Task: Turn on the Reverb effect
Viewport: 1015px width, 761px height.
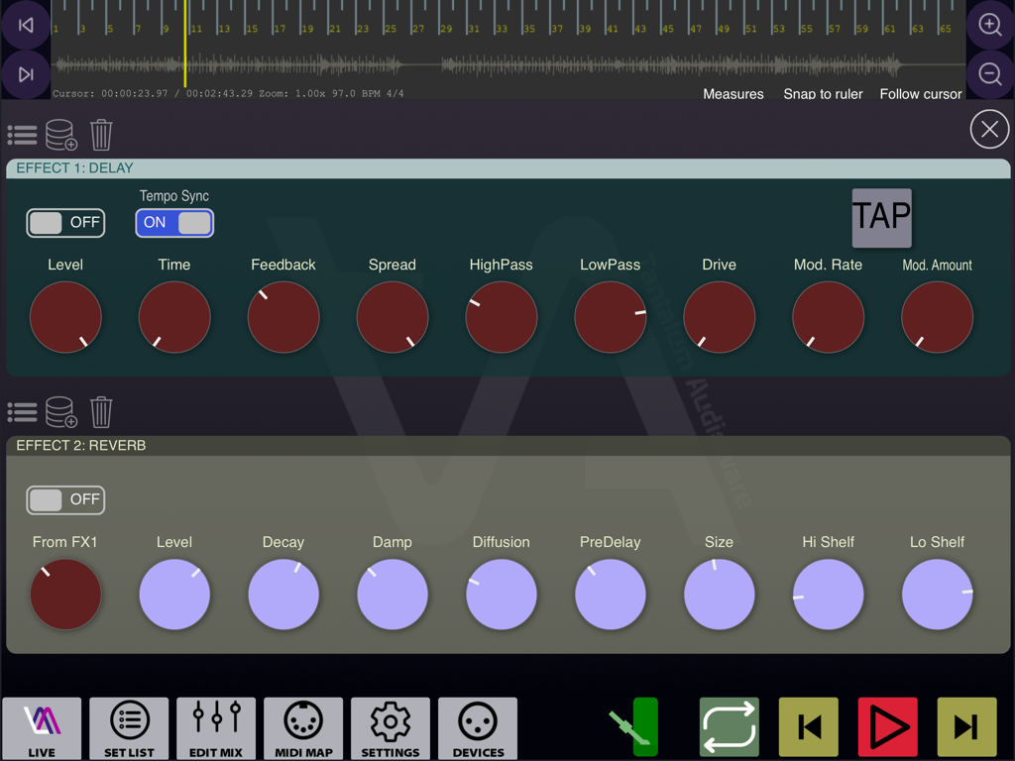Action: 65,500
